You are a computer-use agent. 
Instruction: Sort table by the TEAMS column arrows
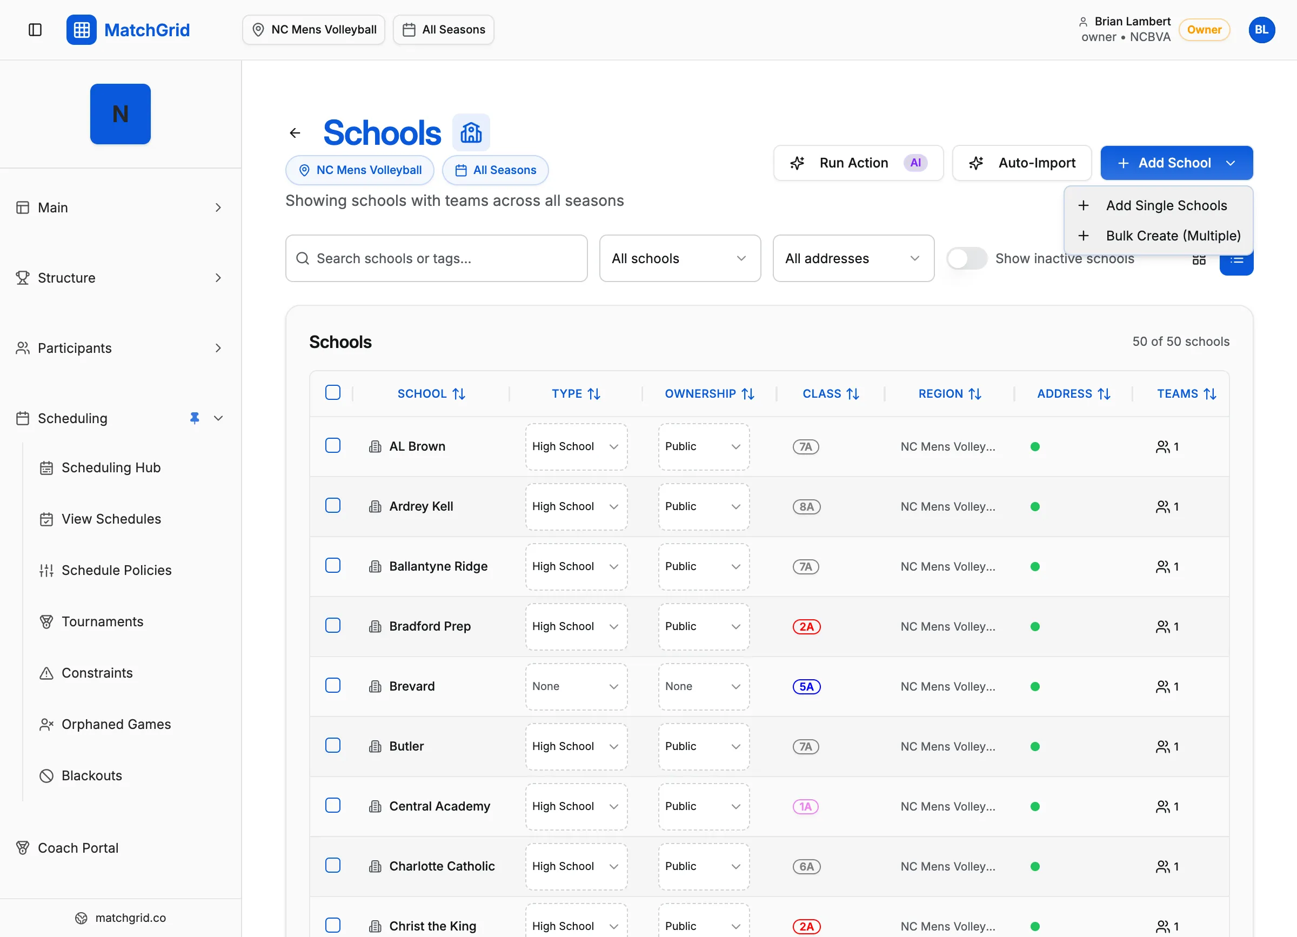pos(1209,394)
